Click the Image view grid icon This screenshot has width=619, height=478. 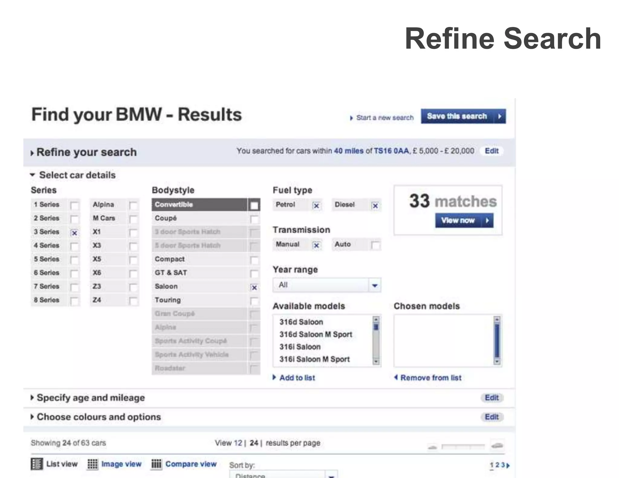(92, 464)
